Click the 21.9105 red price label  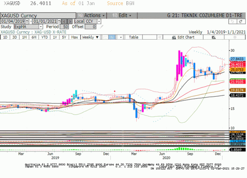pyautogui.click(x=238, y=82)
